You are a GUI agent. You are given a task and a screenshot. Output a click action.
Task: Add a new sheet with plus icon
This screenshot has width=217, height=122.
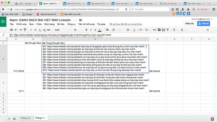pyautogui.click(x=9, y=119)
